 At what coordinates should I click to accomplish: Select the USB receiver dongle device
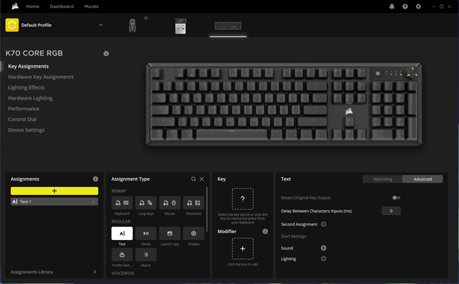pyautogui.click(x=181, y=26)
